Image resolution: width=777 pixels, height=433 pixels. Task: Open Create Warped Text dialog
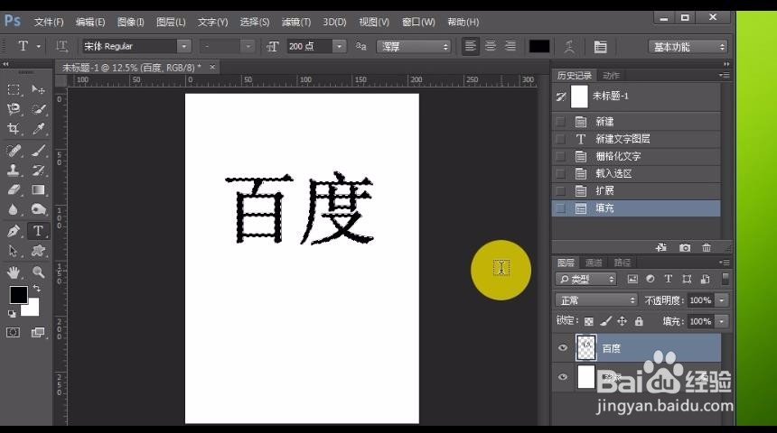point(569,47)
